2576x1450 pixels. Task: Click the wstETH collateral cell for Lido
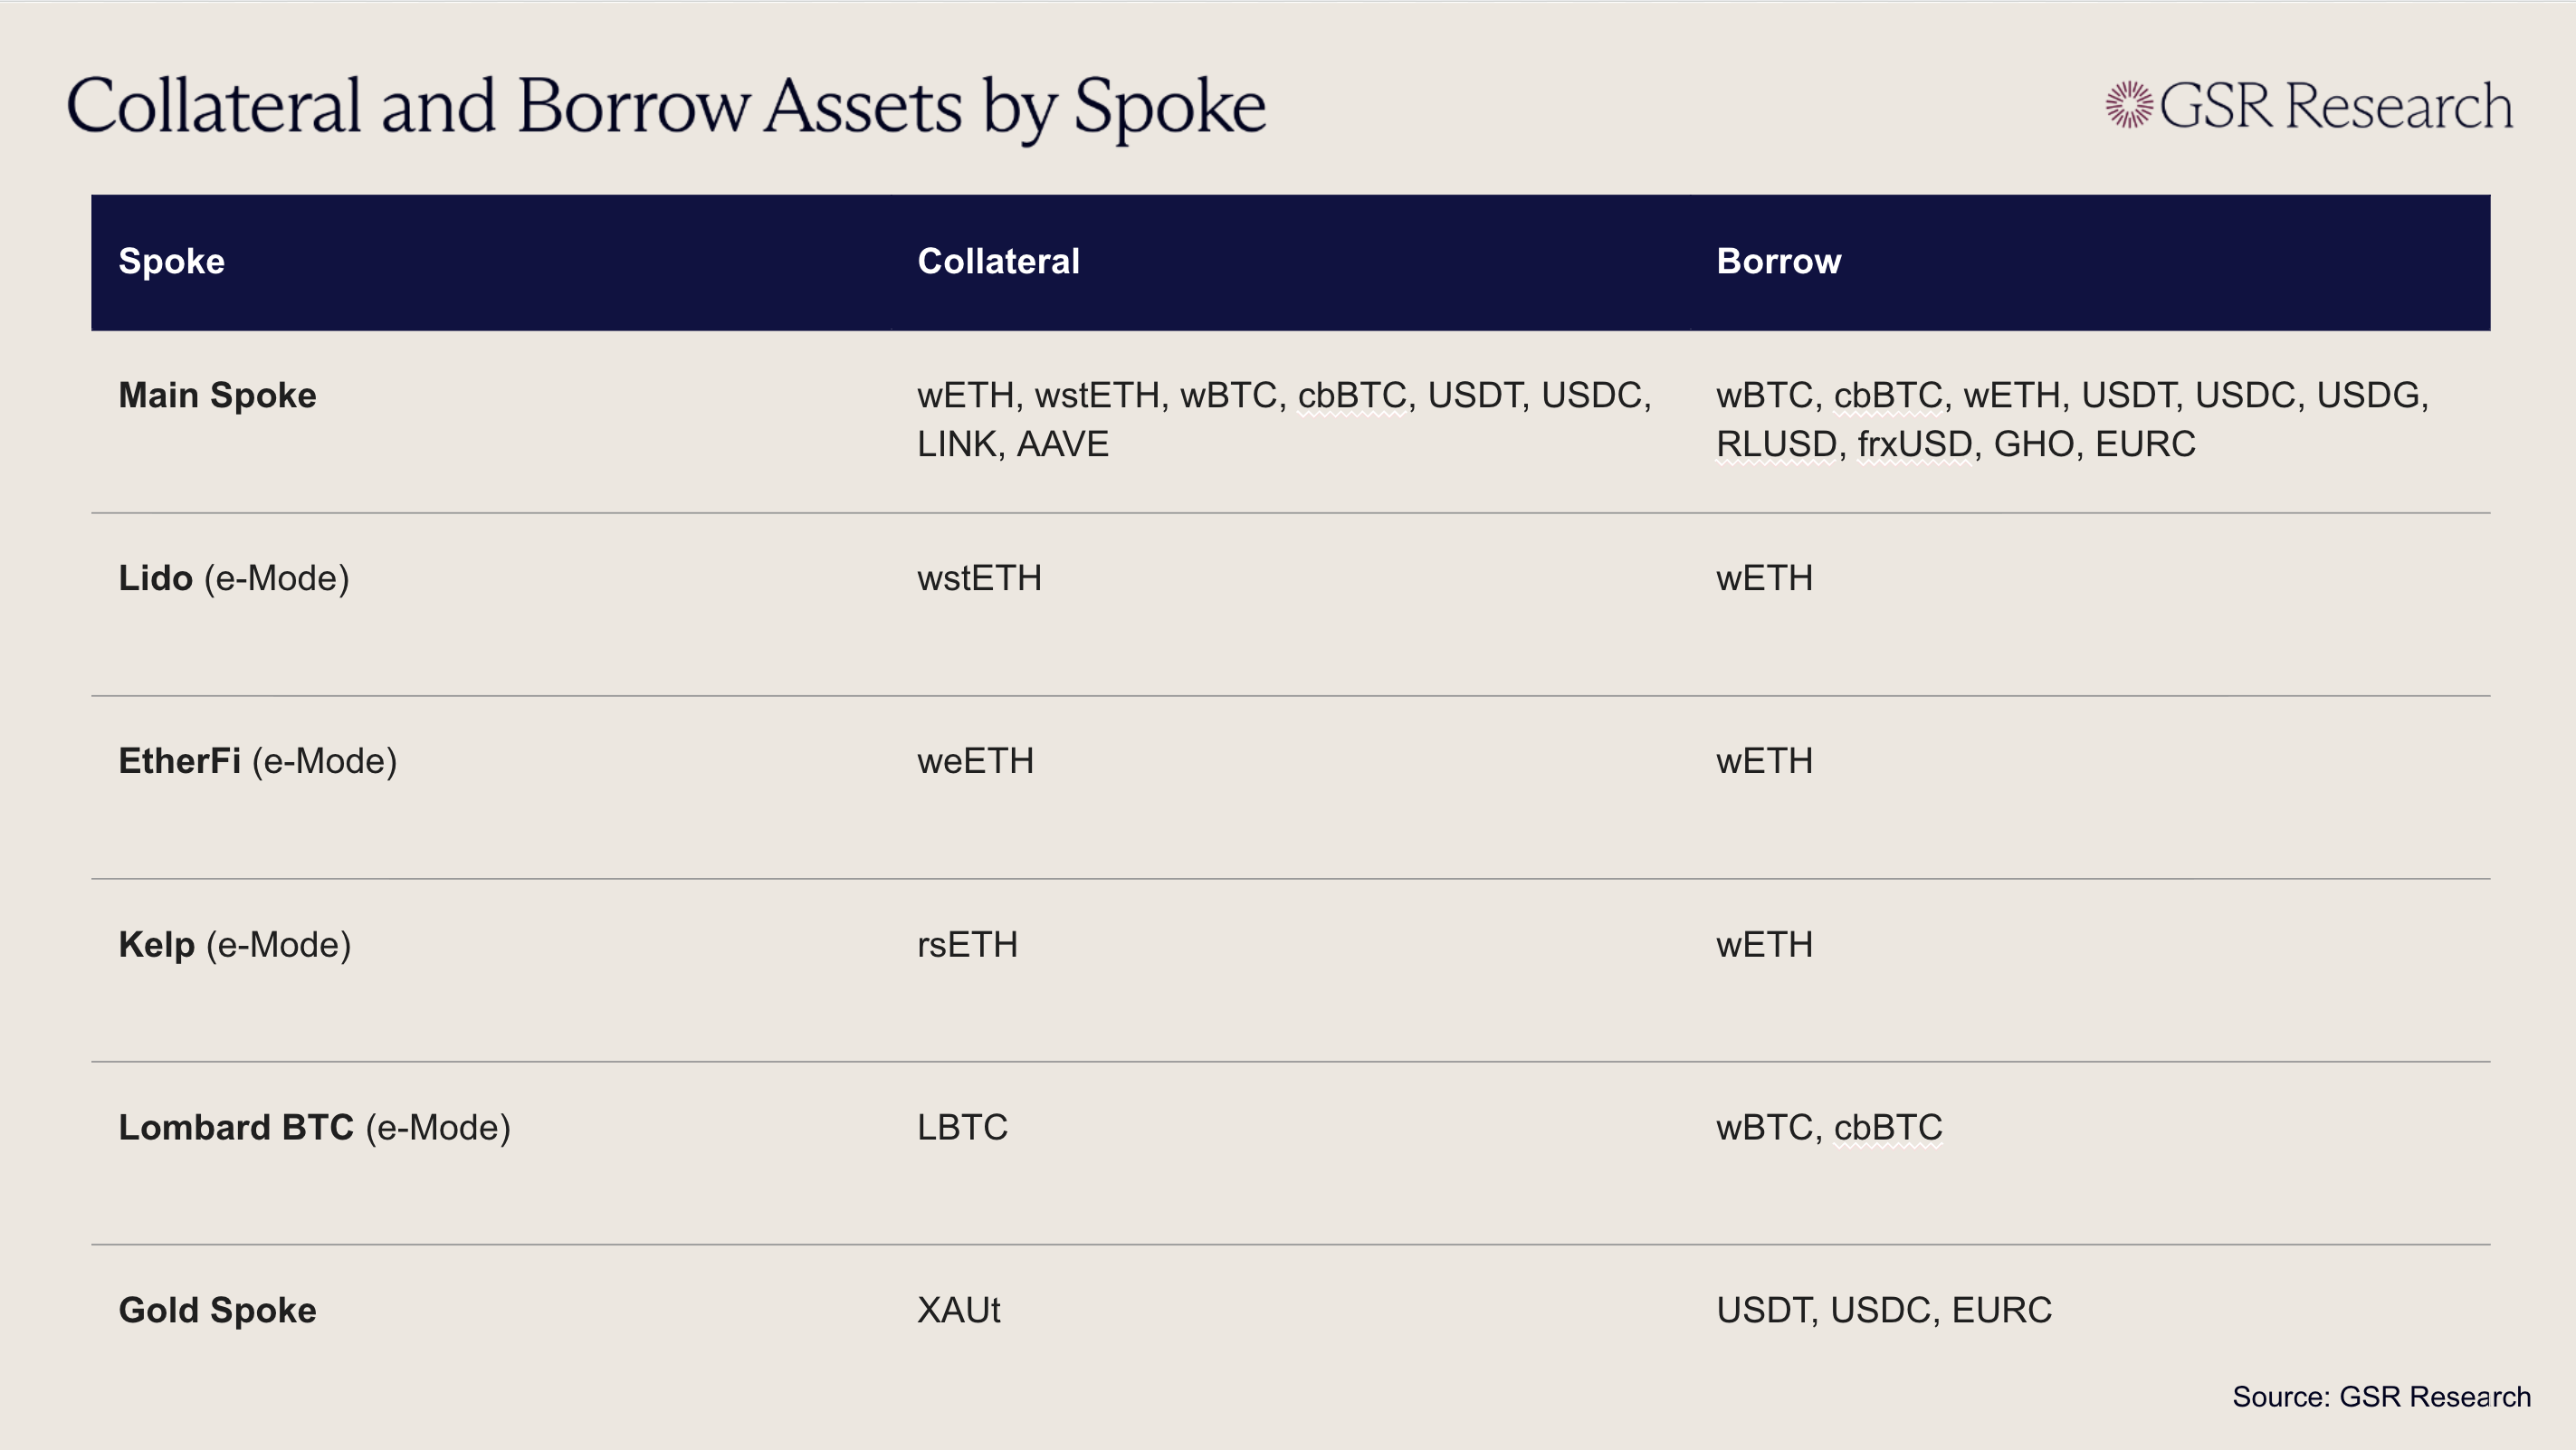point(979,578)
